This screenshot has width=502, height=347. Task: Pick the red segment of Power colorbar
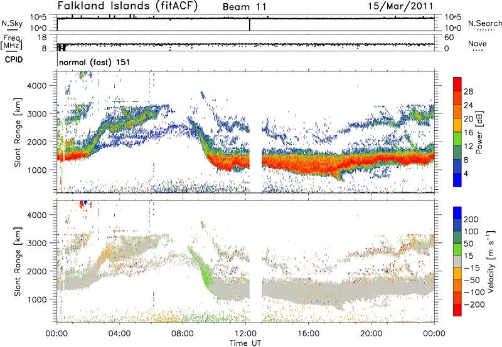pyautogui.click(x=457, y=84)
